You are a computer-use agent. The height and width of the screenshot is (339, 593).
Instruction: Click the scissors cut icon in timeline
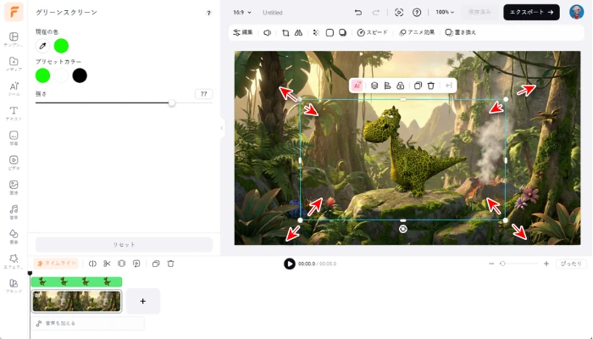[x=107, y=264]
